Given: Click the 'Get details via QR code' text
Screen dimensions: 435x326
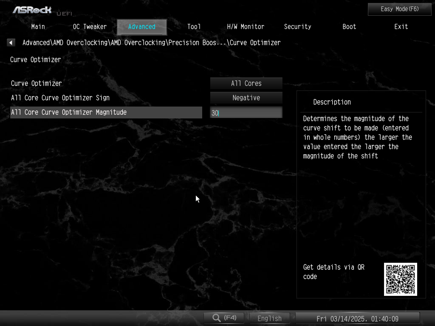Looking at the screenshot, I should [x=334, y=272].
